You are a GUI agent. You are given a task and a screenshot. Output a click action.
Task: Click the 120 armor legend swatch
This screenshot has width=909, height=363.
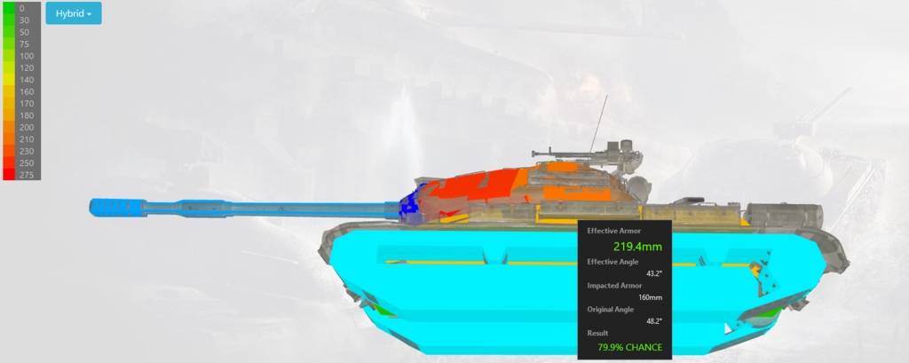(9, 67)
